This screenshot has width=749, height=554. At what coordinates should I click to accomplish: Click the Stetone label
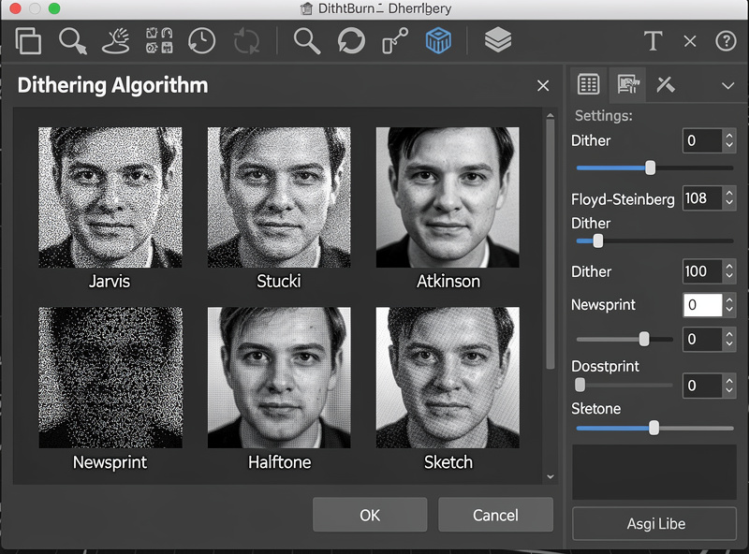[x=596, y=409]
